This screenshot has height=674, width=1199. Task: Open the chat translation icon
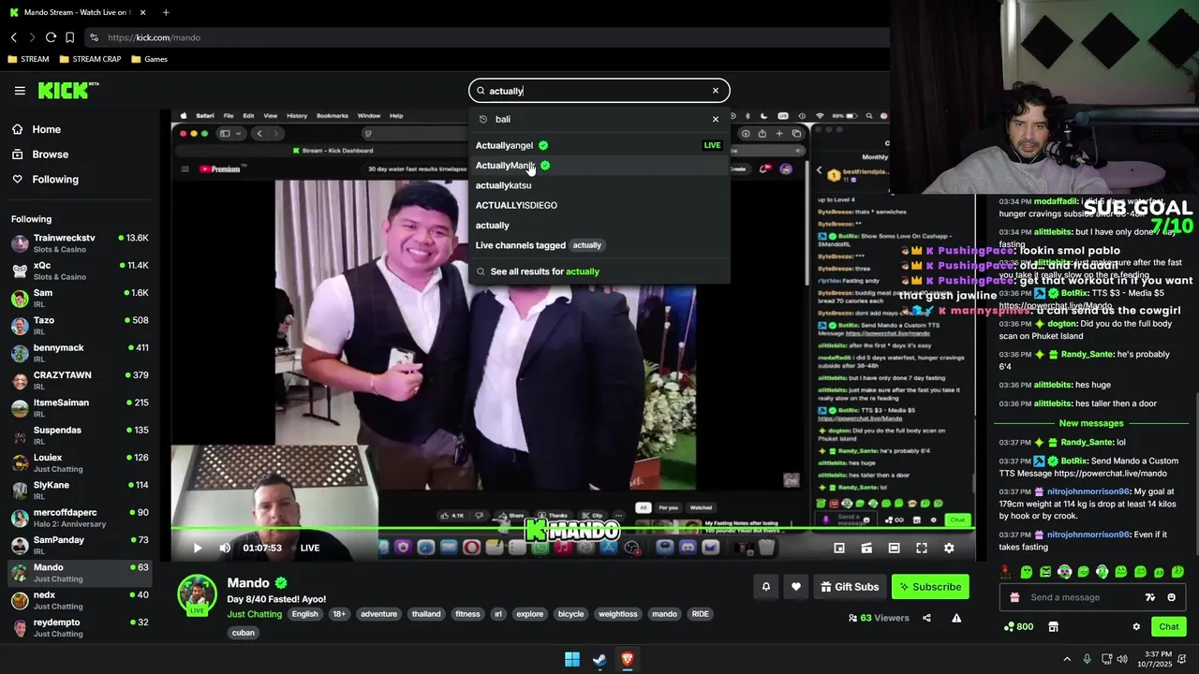click(1150, 597)
